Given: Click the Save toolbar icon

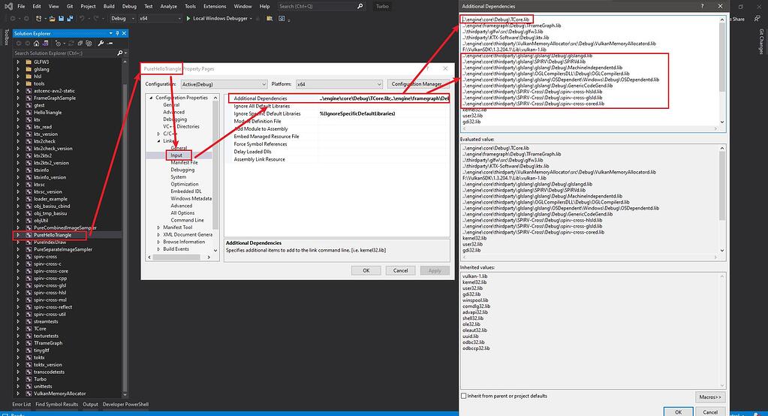Looking at the screenshot, I should click(x=62, y=19).
